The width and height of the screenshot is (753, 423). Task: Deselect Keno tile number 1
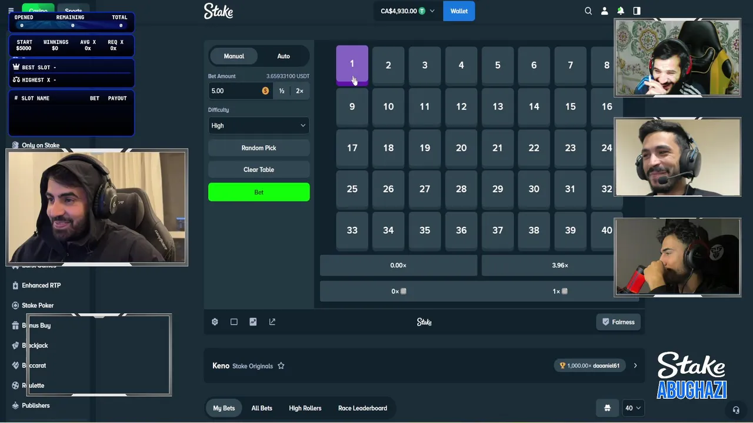(352, 65)
